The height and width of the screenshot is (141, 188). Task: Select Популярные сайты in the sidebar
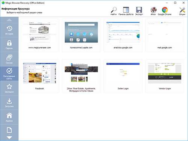pyautogui.click(x=9, y=74)
